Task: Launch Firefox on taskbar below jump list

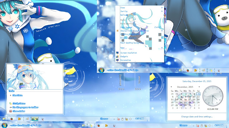Action: pos(11,119)
